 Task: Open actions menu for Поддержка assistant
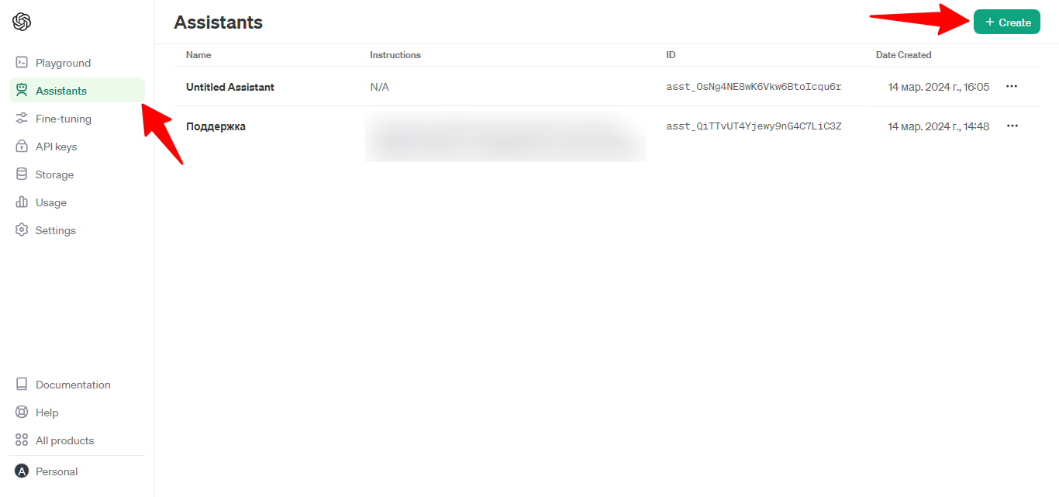pos(1012,126)
